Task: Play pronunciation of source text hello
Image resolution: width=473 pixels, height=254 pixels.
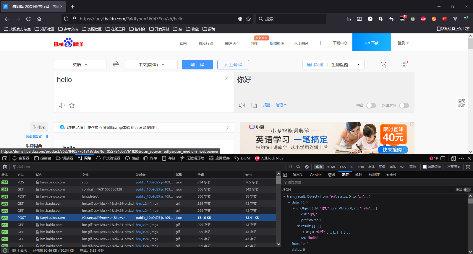Action: click(x=61, y=105)
